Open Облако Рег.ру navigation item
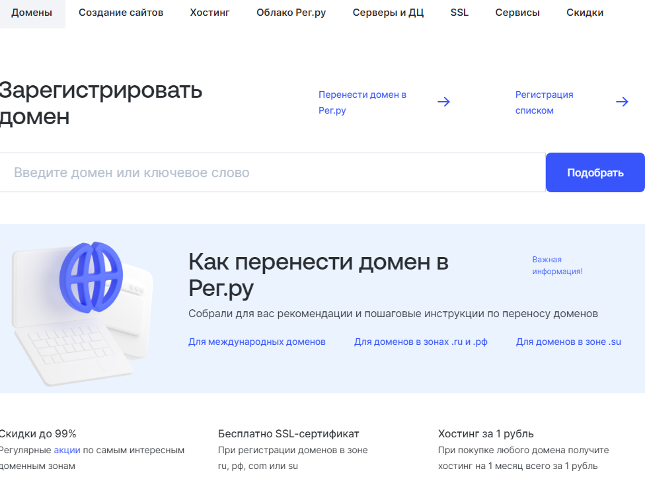The width and height of the screenshot is (645, 477). [291, 13]
